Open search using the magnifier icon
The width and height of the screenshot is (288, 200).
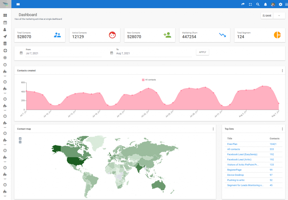(258, 4)
